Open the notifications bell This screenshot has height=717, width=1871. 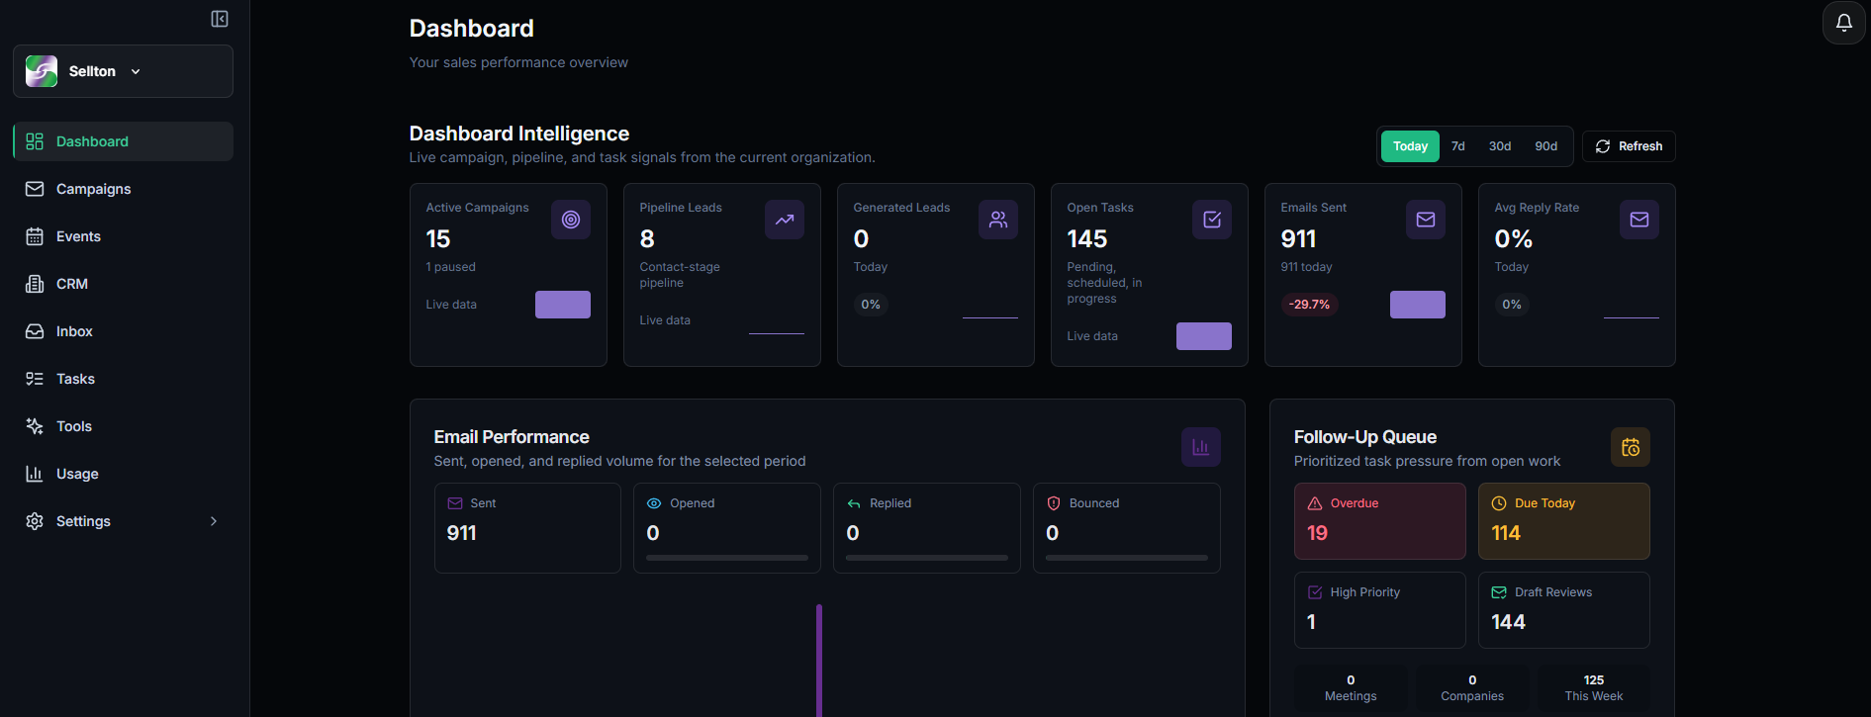point(1844,23)
